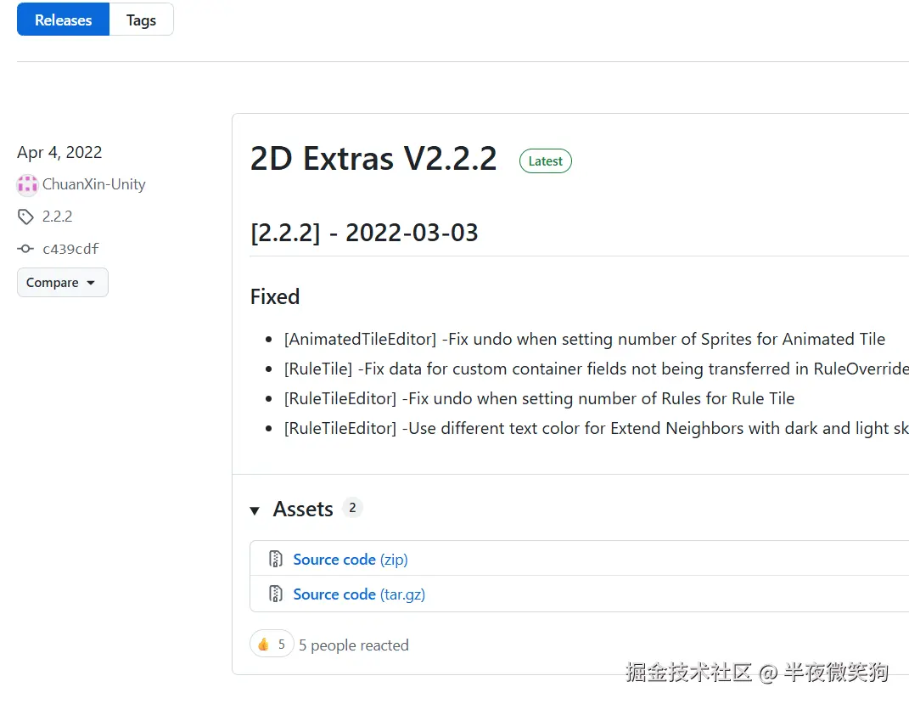Click the "5 people reacted" text

pos(354,645)
